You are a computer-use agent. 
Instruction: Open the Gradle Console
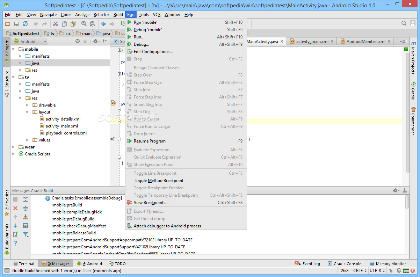[345, 264]
